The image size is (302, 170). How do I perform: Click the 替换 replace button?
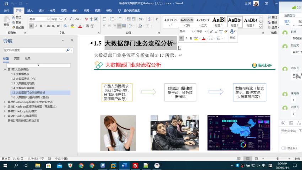click(x=273, y=22)
